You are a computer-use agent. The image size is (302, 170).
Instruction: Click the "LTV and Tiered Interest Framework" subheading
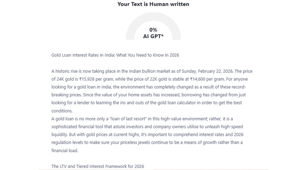(x=98, y=166)
